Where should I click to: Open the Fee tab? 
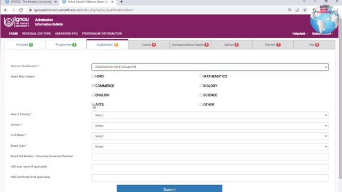(314, 45)
